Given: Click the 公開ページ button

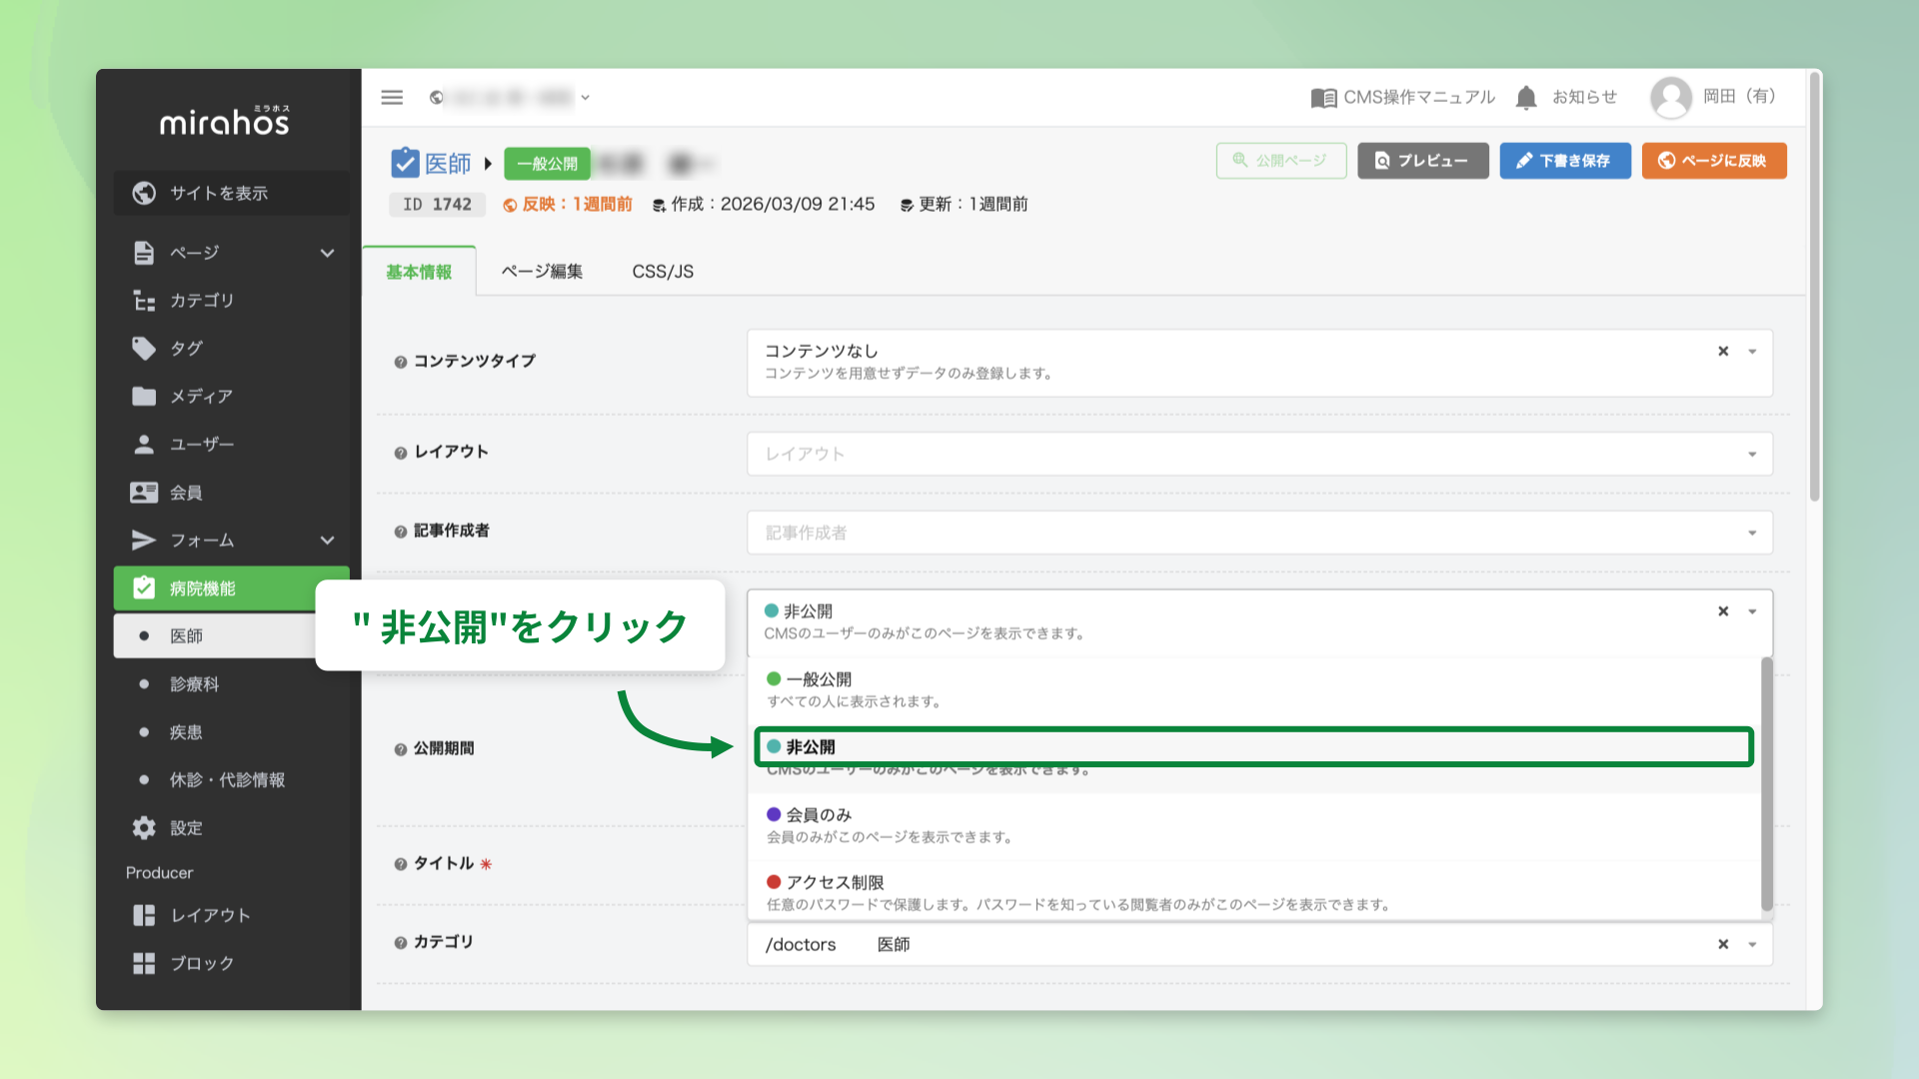Looking at the screenshot, I should pos(1281,161).
